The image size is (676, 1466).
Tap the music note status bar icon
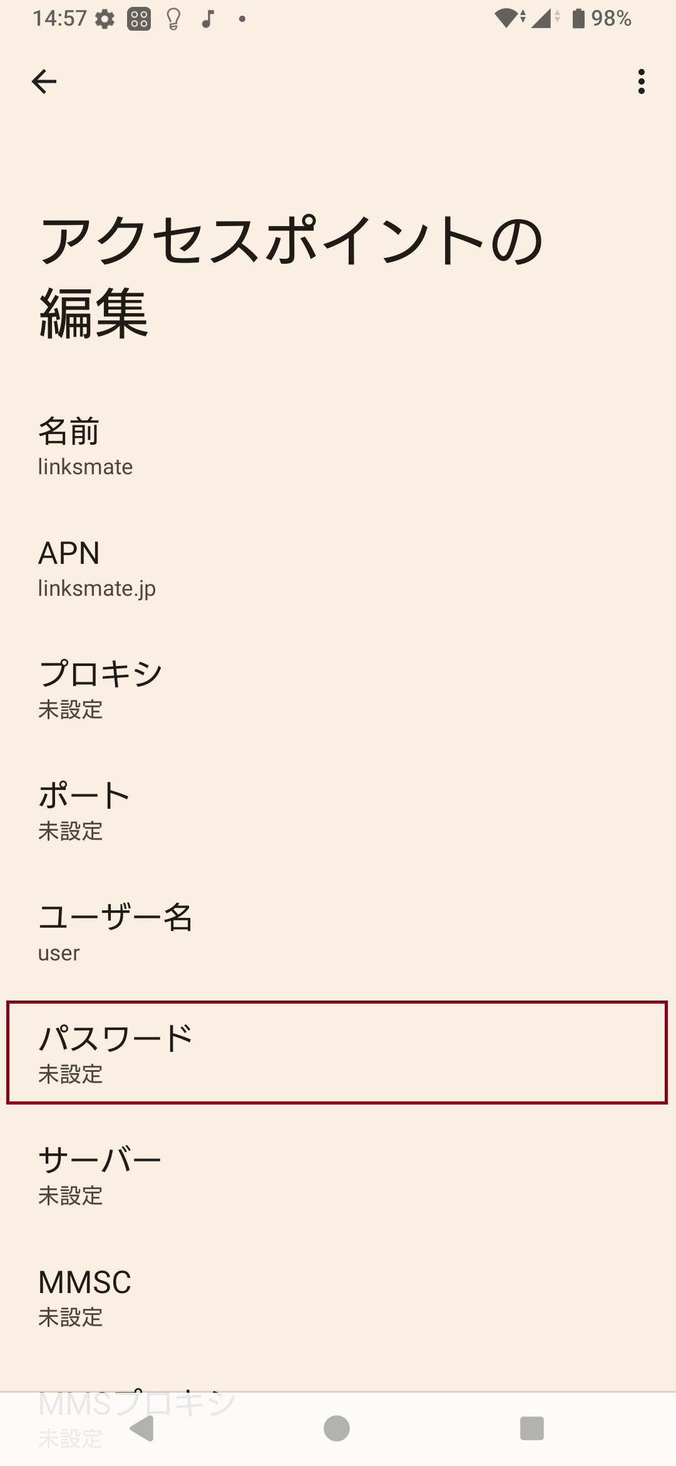[x=208, y=19]
